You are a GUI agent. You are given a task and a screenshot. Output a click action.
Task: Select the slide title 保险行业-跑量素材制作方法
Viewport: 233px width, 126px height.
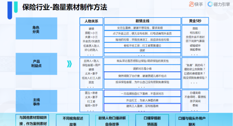click(65, 7)
